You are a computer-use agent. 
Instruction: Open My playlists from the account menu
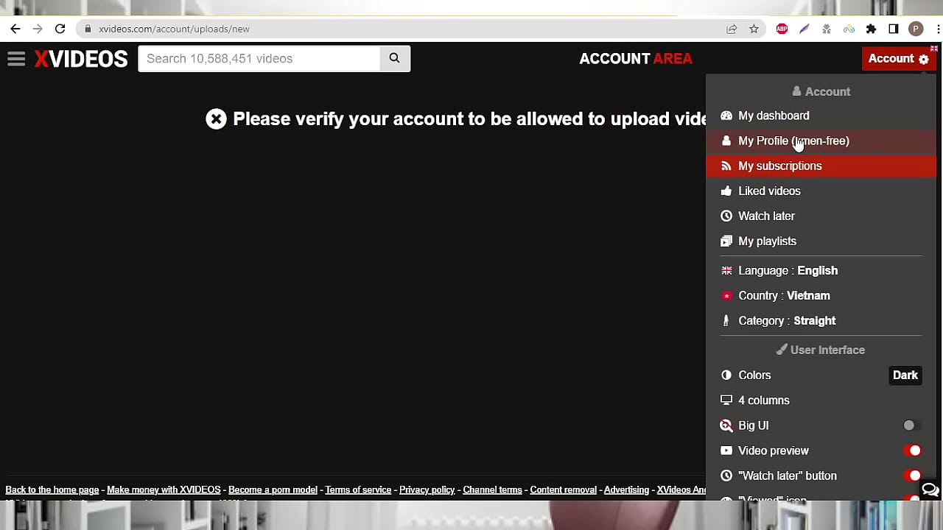767,241
